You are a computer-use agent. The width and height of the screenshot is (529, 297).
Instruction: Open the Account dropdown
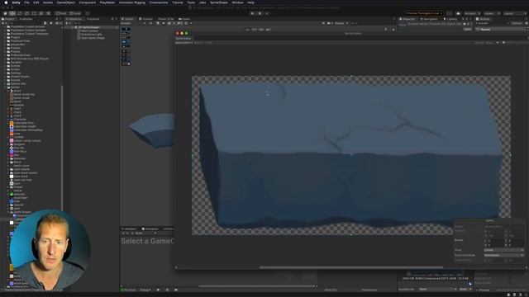[472, 13]
